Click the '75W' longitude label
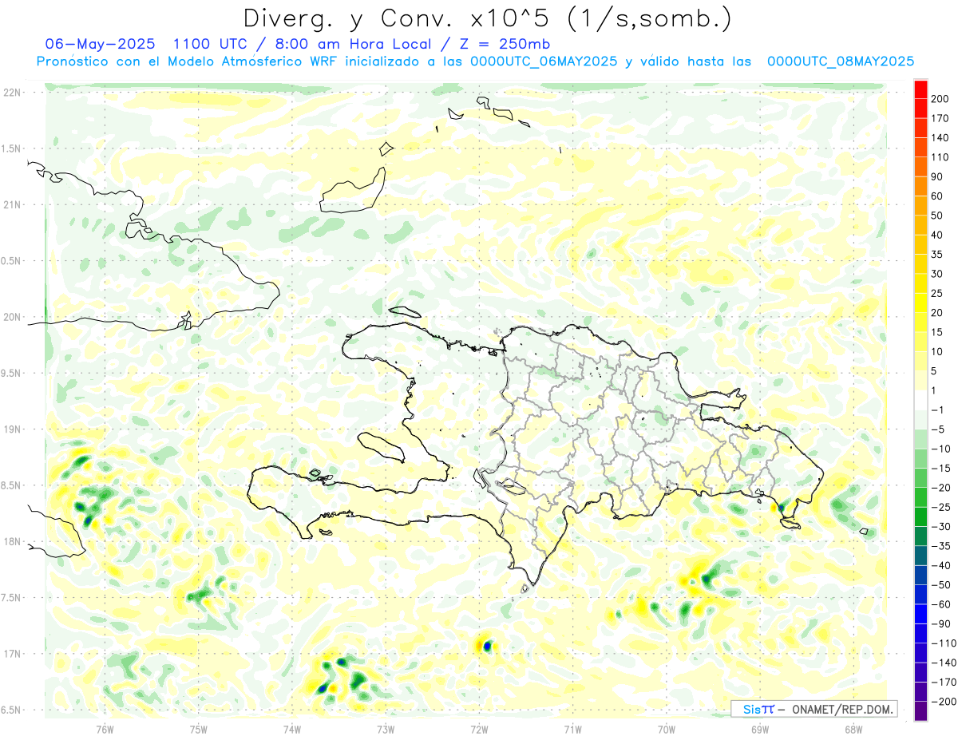Screen dimensions: 958x740 [x=198, y=729]
